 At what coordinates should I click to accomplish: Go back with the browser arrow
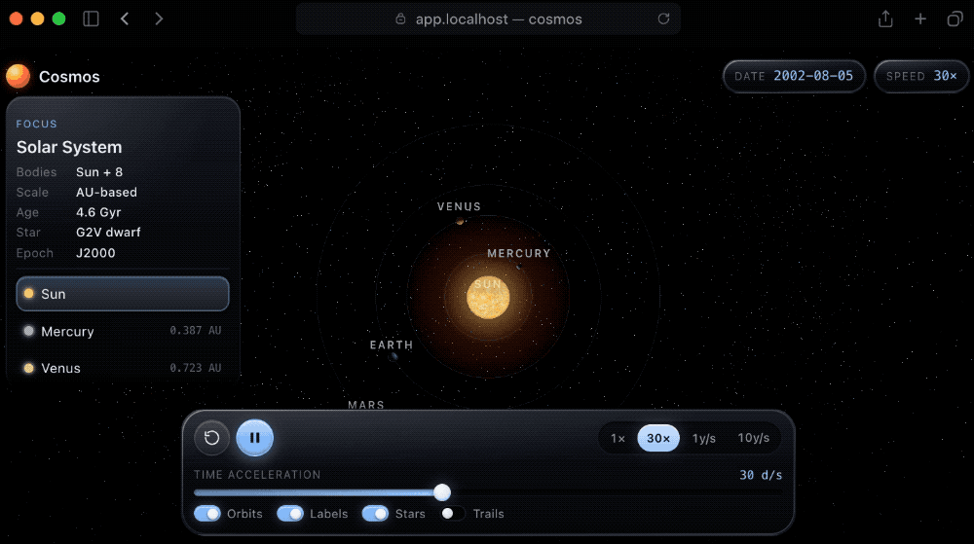(x=125, y=18)
